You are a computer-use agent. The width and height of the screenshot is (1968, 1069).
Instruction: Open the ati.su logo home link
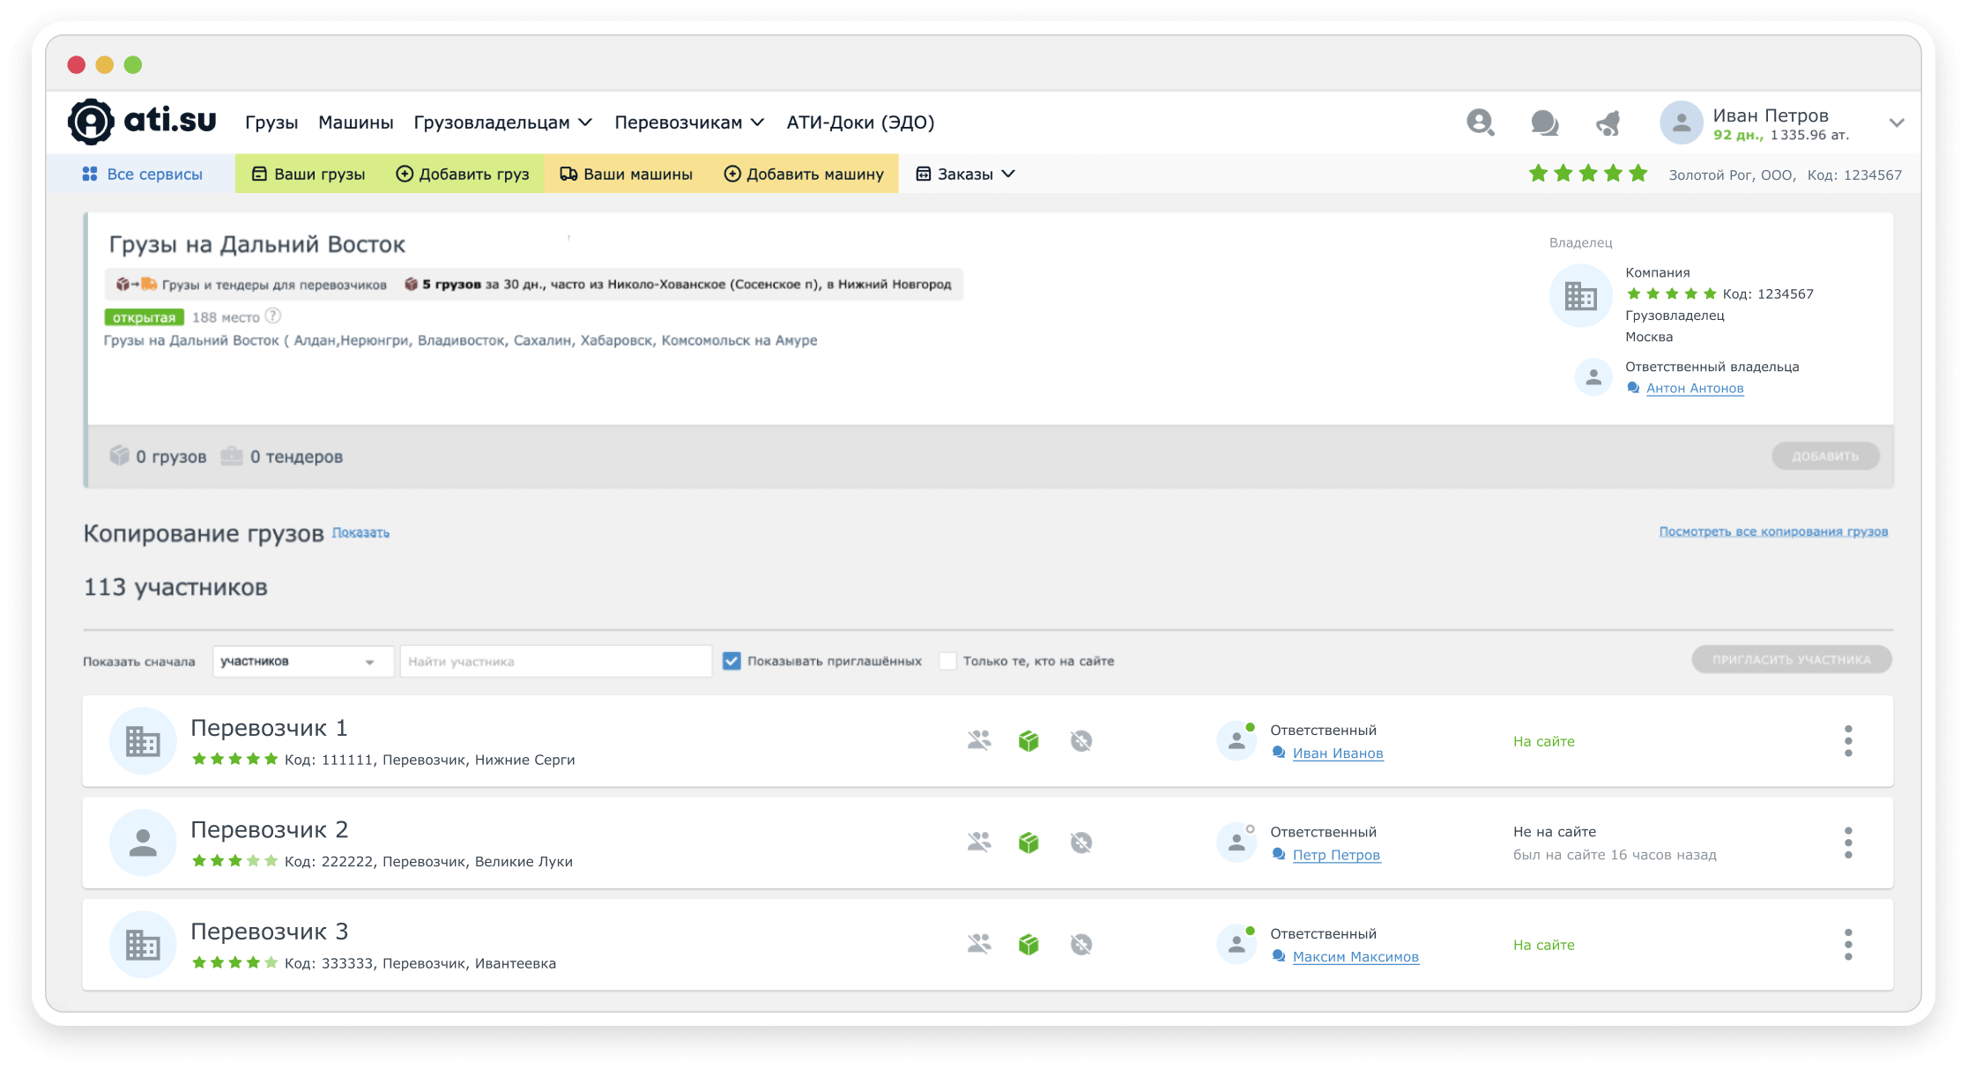(142, 122)
